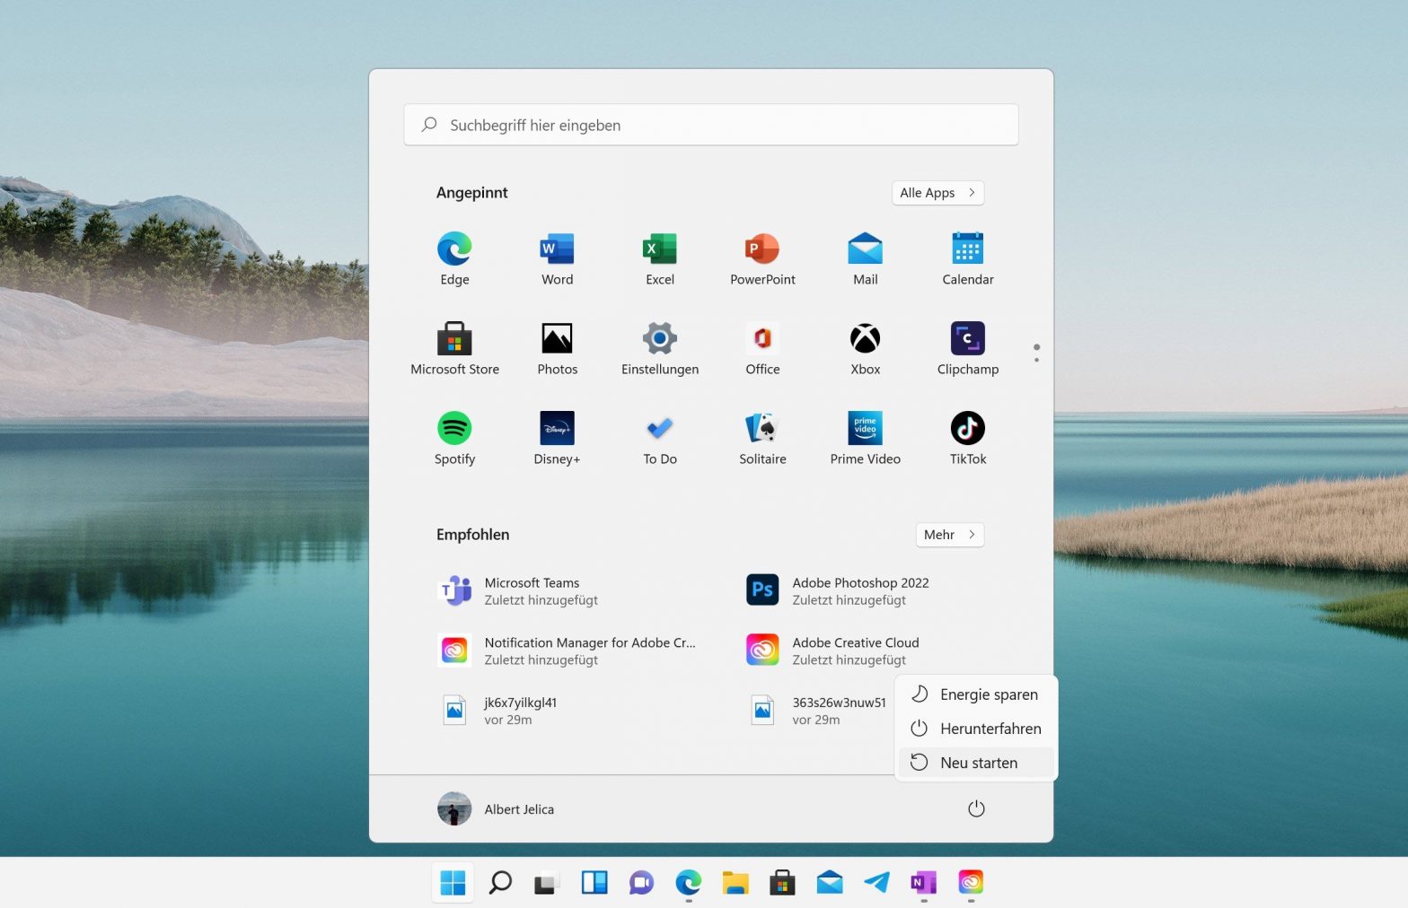Image resolution: width=1408 pixels, height=908 pixels.
Task: Launch the TikTok app
Action: 968,438
